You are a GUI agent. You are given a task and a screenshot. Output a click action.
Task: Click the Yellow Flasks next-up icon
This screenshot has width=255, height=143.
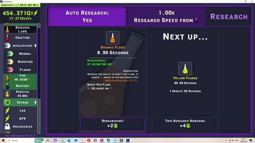pos(185,69)
